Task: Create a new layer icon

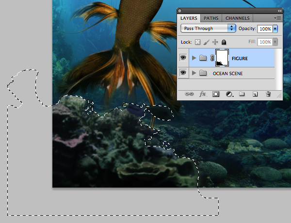Action: [x=255, y=94]
